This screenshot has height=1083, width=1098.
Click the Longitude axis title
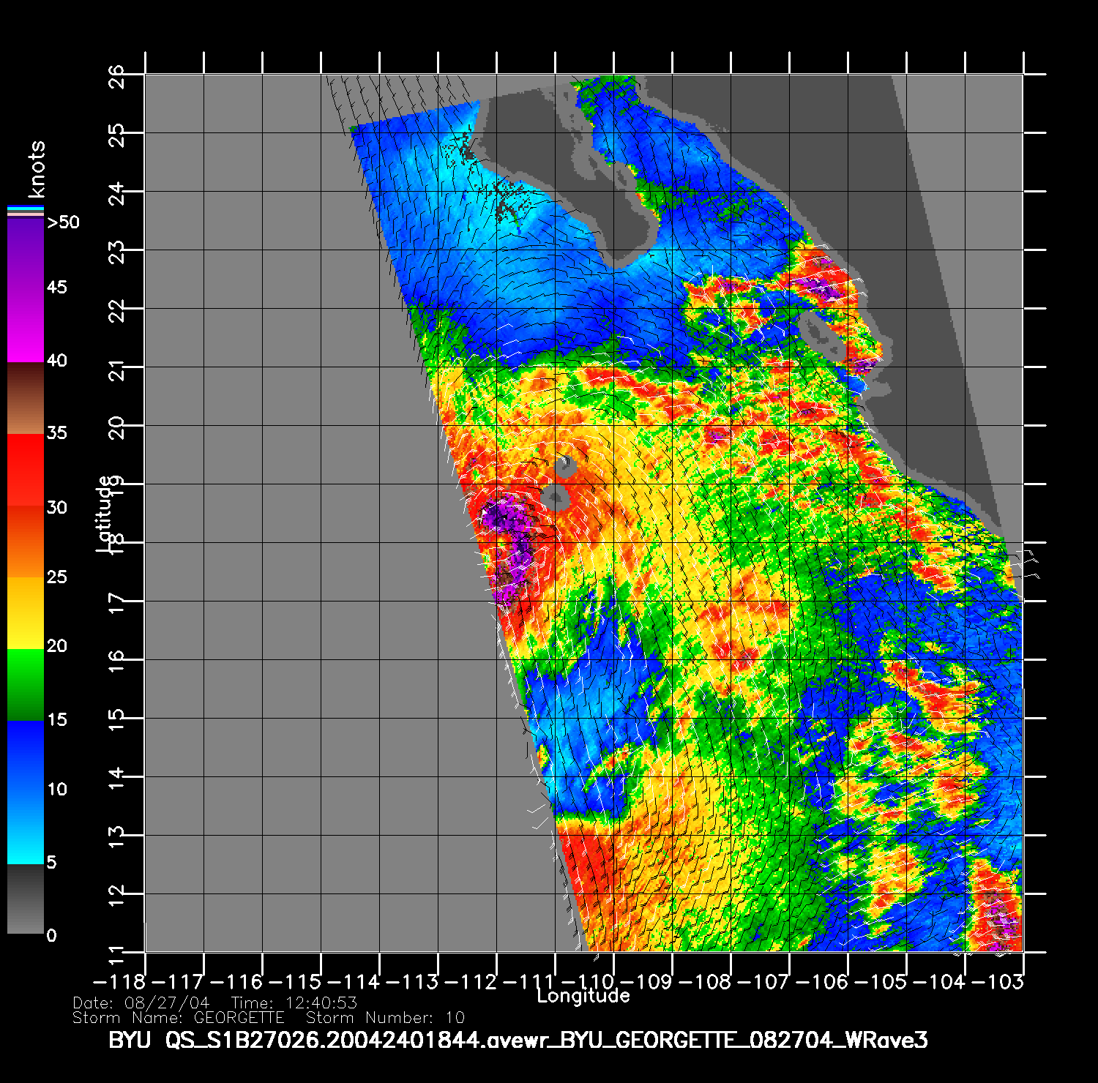[x=583, y=995]
